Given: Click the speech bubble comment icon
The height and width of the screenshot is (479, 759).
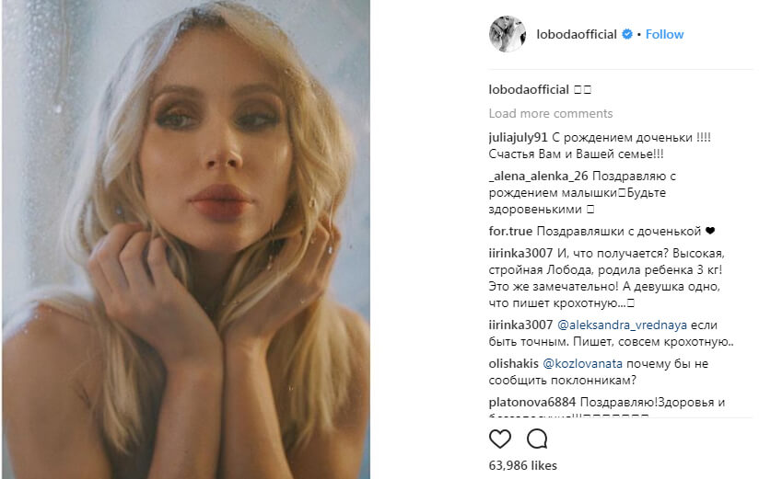Looking at the screenshot, I should (537, 438).
